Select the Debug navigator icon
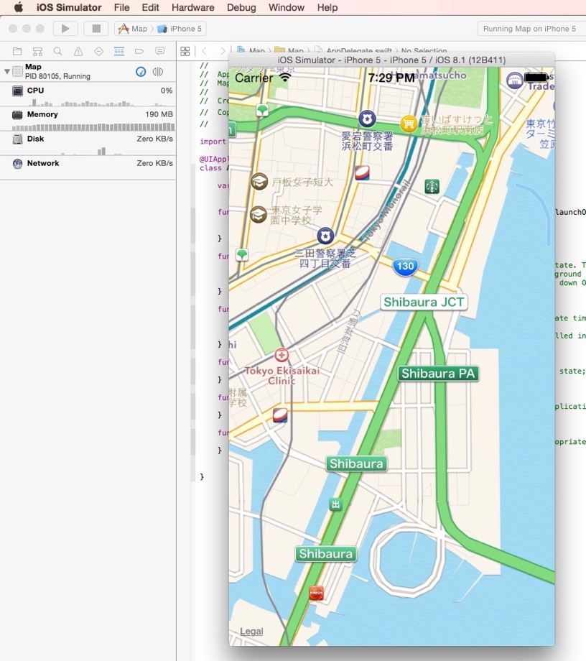Image resolution: width=586 pixels, height=661 pixels. click(119, 52)
